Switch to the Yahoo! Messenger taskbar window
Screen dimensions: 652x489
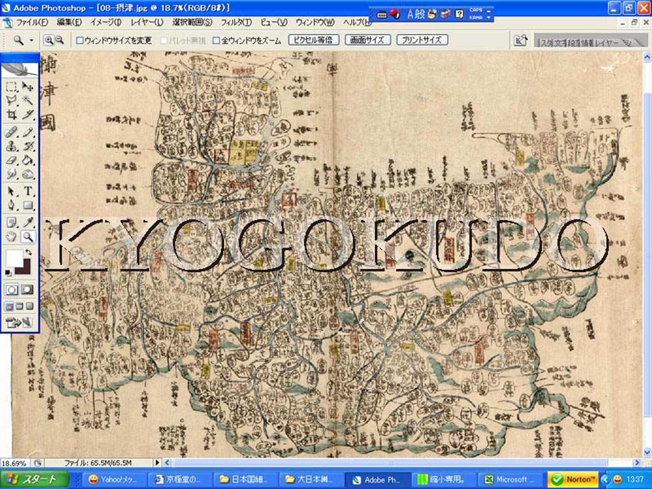point(113,479)
